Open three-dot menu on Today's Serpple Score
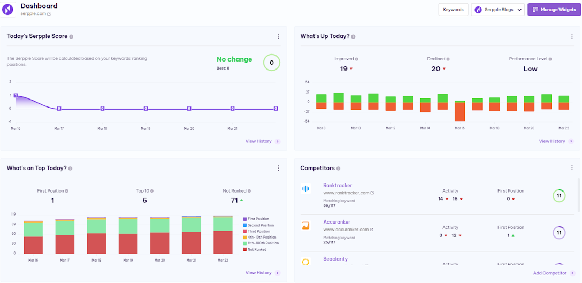 coord(278,36)
